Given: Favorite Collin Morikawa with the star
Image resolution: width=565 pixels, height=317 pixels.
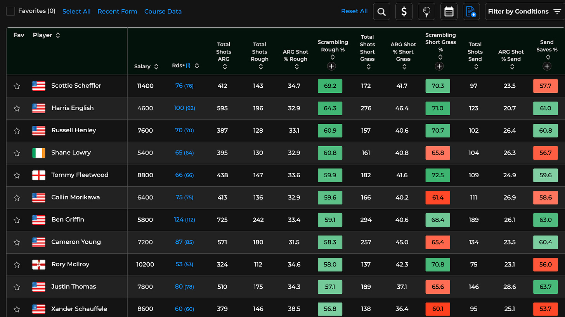Looking at the screenshot, I should pos(17,197).
